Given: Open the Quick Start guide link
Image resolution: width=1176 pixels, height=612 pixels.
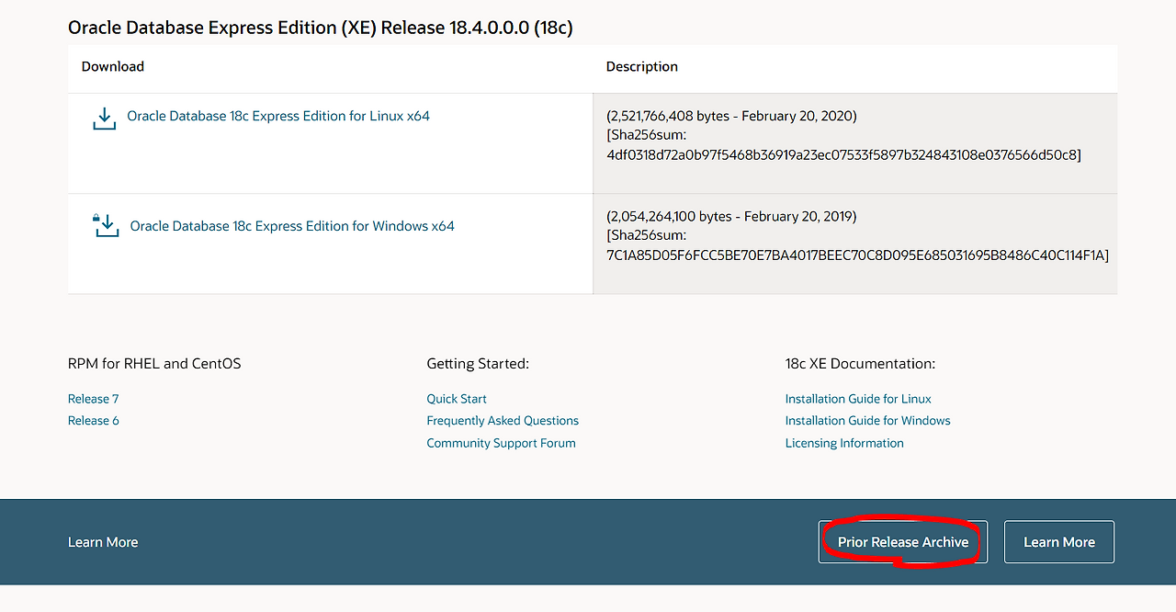Looking at the screenshot, I should (x=457, y=399).
